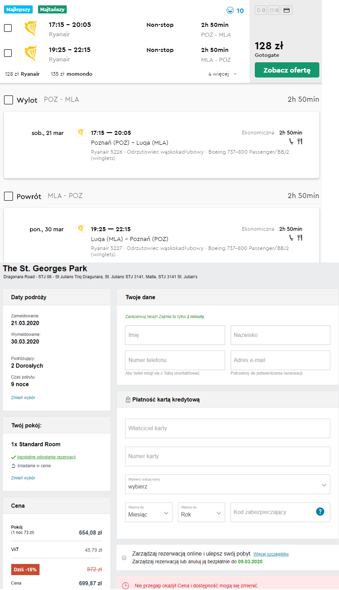Click 'Luqa (MLA) – Poznań (POZ)' route text

pyautogui.click(x=129, y=239)
